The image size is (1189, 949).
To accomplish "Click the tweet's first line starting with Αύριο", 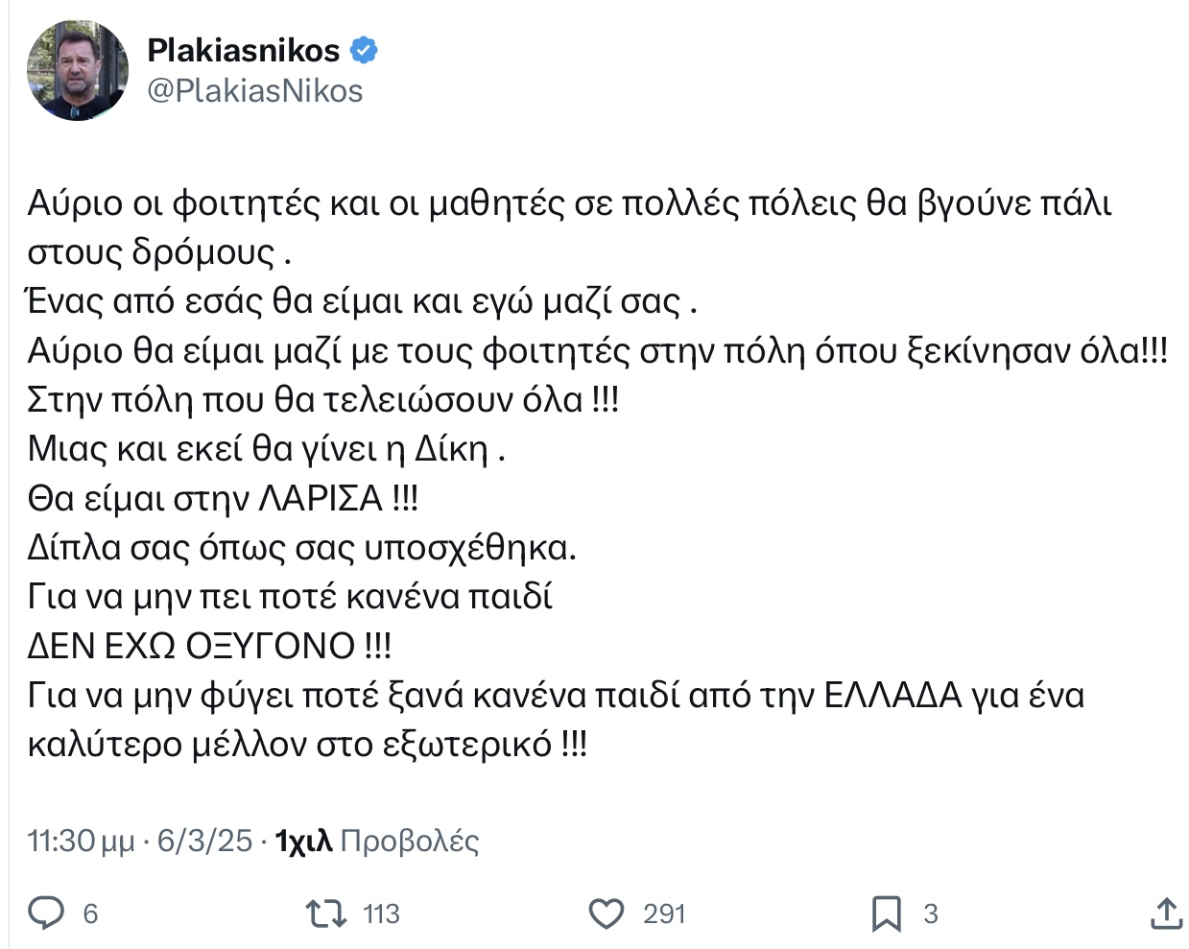I will point(569,203).
